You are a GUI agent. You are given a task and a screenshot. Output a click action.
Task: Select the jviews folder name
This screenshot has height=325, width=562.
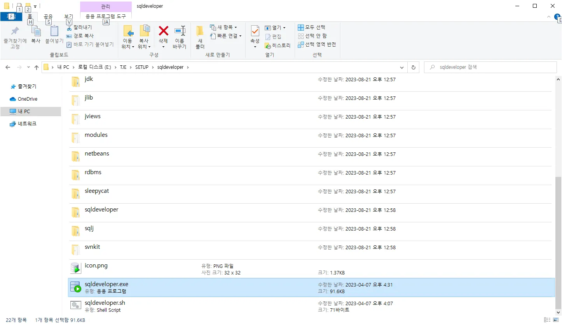pyautogui.click(x=93, y=116)
